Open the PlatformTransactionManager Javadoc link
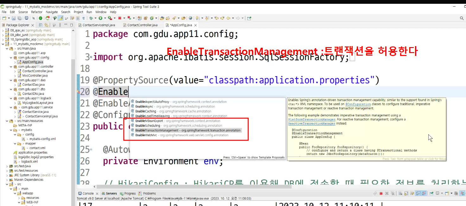 tap(312, 119)
